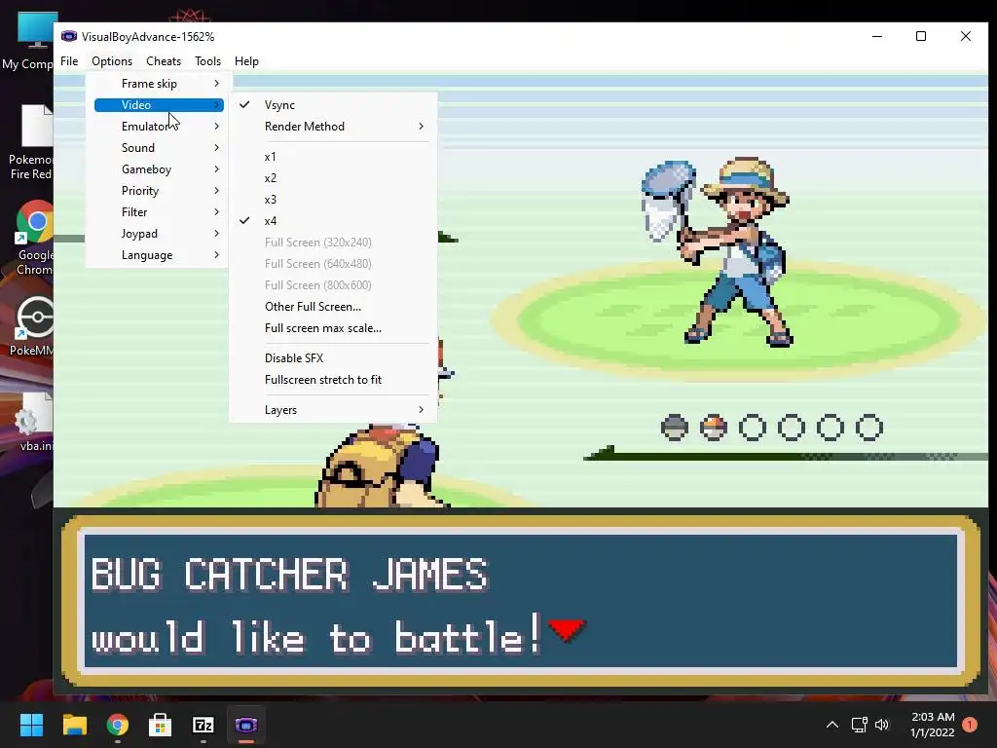Set video scale to x2

coord(333,178)
